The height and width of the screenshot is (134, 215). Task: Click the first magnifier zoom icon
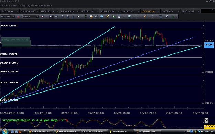[x=62, y=16]
